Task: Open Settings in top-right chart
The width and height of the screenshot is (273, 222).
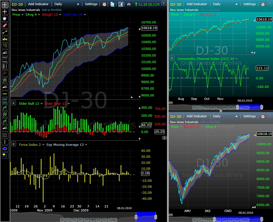Action: 250,4
